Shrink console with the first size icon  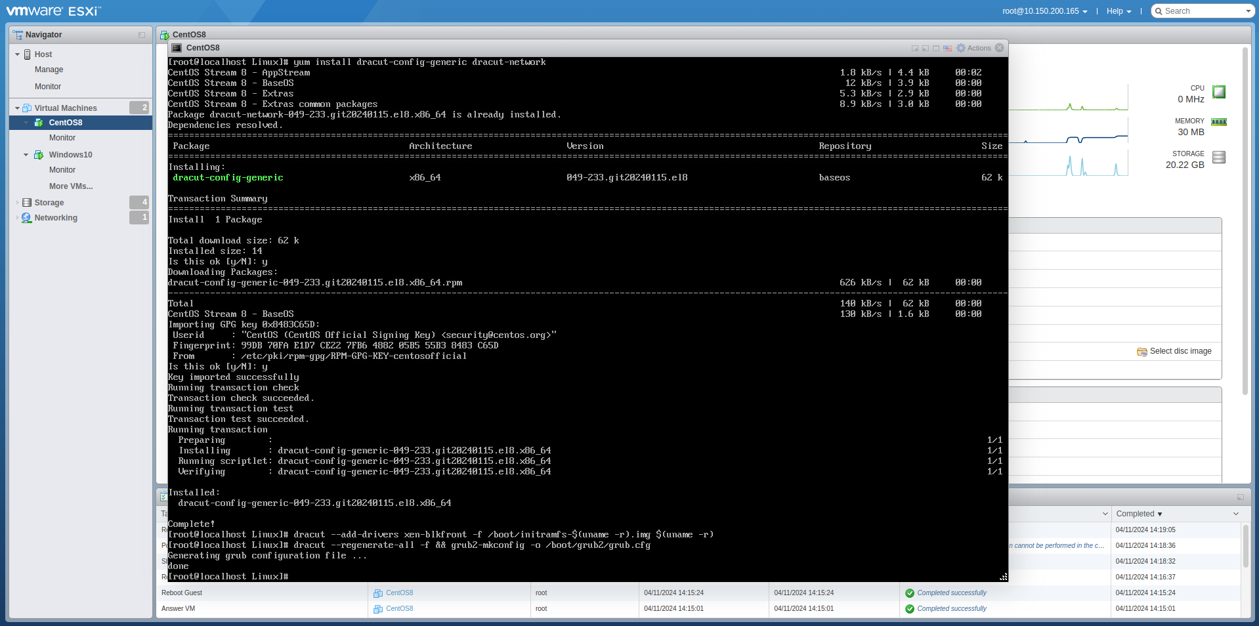(x=915, y=49)
